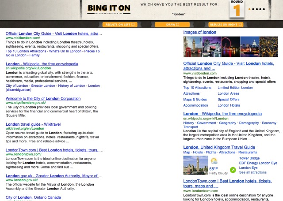Open Geography link under Wikipedia result
283x201 pixels.
point(228,123)
